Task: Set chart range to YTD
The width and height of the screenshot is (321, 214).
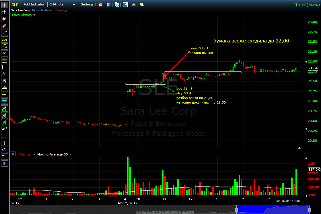Action: click(x=150, y=212)
